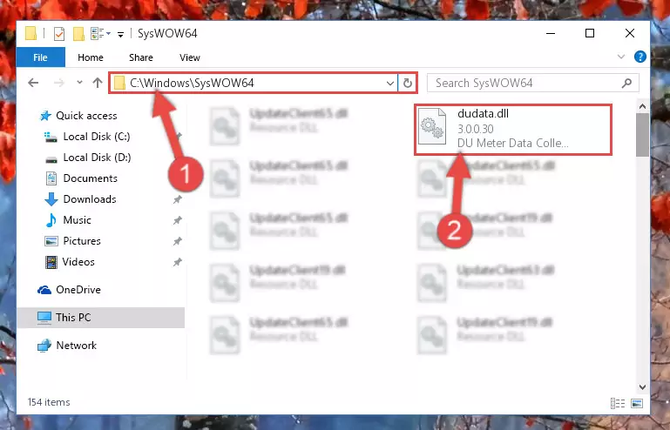Viewport: 670px width, 430px height.
Task: Open Local Disk (C:) in sidebar
Action: pos(97,137)
